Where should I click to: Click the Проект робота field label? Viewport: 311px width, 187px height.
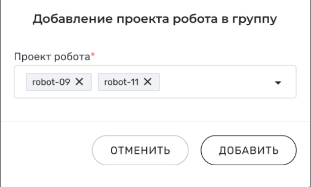coord(52,57)
